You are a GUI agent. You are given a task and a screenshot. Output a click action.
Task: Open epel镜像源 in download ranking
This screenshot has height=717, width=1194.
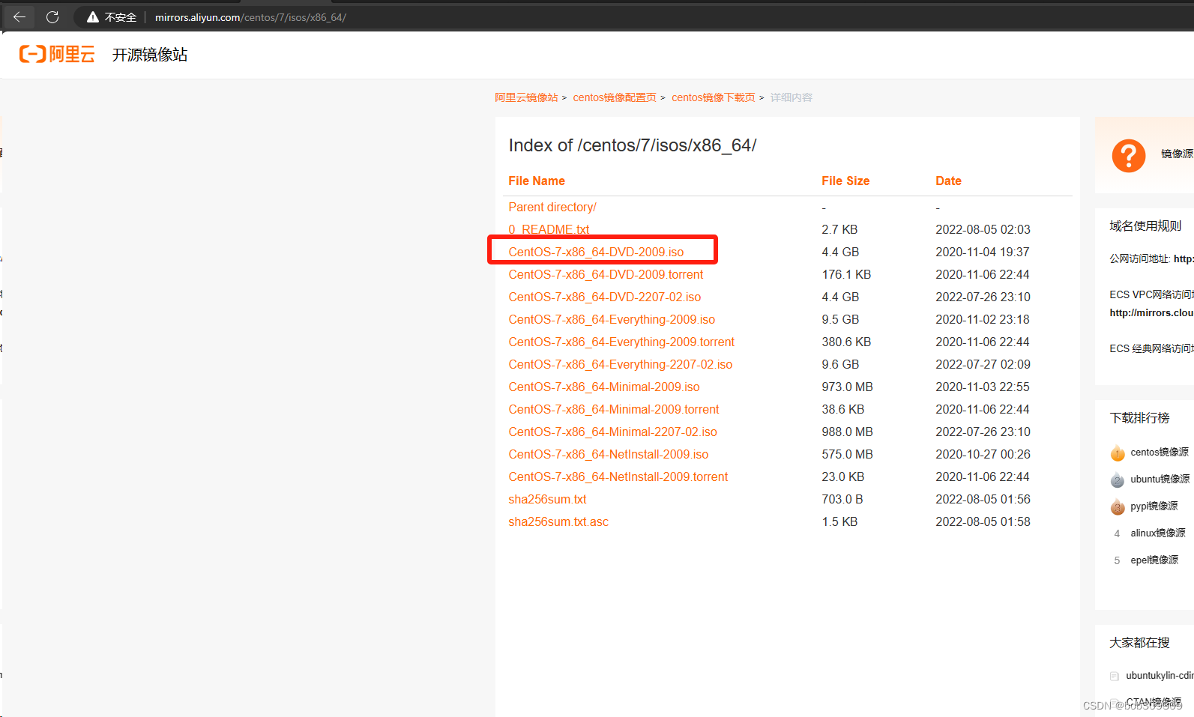click(x=1154, y=560)
